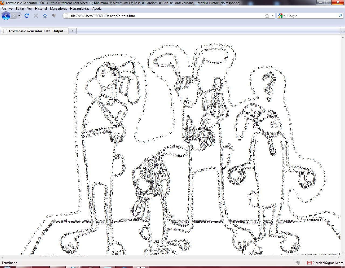Open a new tab with the plus button
This screenshot has width=345, height=268.
tap(72, 31)
